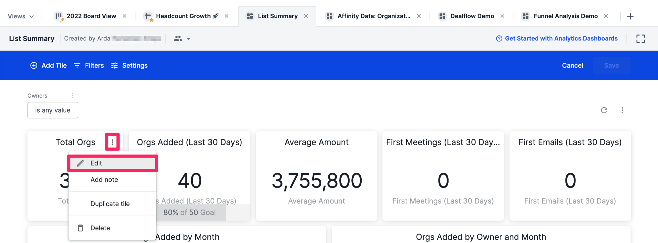Click the 80% of 50 Goal progress bar
Image resolution: width=658 pixels, height=243 pixels.
[189, 212]
